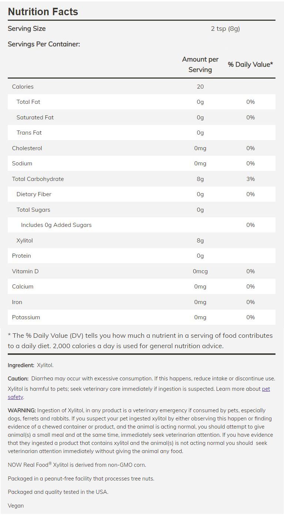Click the bold WARNING: label

coord(22,410)
